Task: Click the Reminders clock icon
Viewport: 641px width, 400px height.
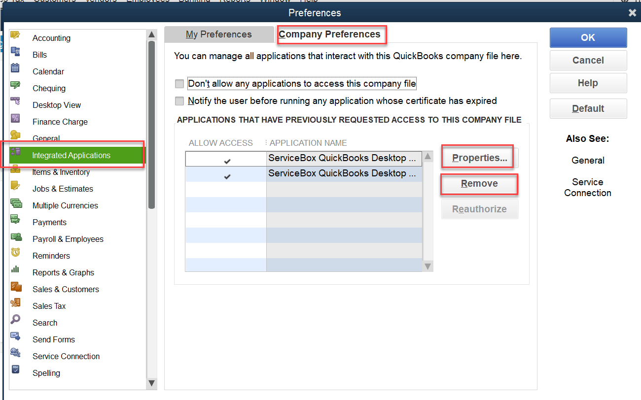Action: pyautogui.click(x=15, y=252)
